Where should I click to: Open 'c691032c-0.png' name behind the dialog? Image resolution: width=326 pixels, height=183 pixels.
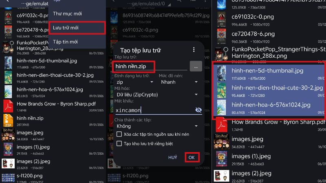140,30
